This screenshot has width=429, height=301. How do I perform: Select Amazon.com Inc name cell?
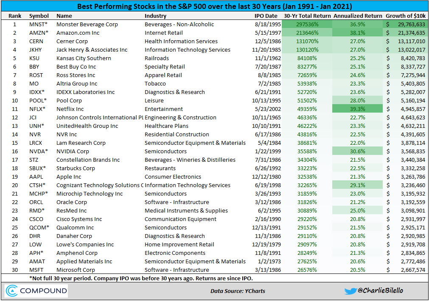(x=78, y=33)
